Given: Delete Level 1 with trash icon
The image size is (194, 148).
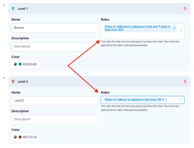Looking at the screenshot, I should 185,9.
